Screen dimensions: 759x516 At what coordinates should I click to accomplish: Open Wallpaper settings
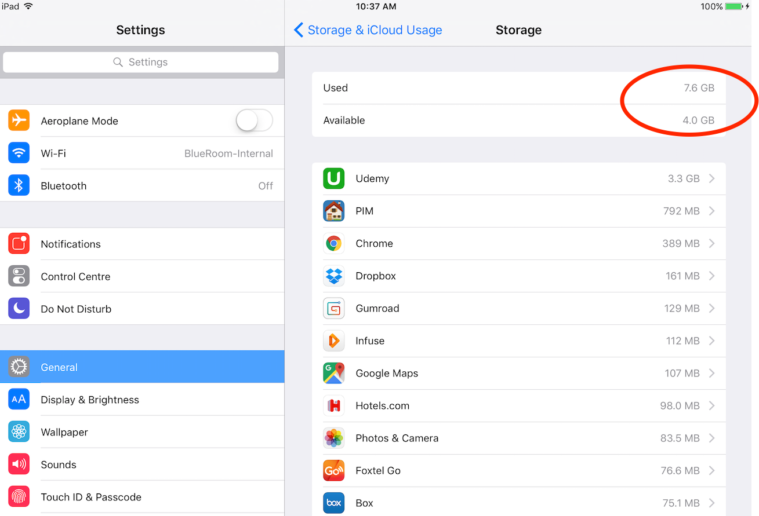click(x=142, y=431)
